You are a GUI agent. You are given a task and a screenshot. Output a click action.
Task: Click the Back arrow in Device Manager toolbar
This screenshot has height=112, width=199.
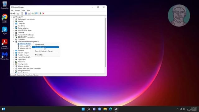[x=12, y=13]
